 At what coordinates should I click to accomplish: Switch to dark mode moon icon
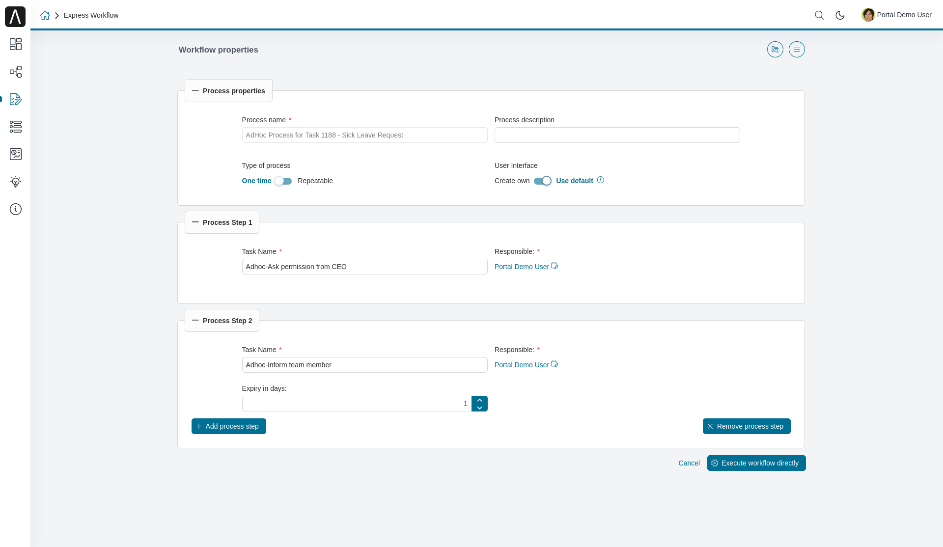pyautogui.click(x=840, y=15)
